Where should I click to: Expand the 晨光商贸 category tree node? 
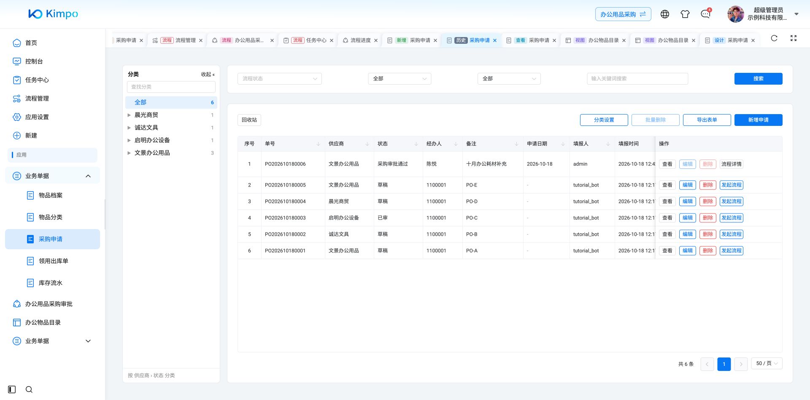pos(129,115)
